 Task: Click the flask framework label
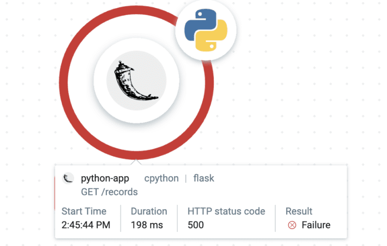pos(204,178)
